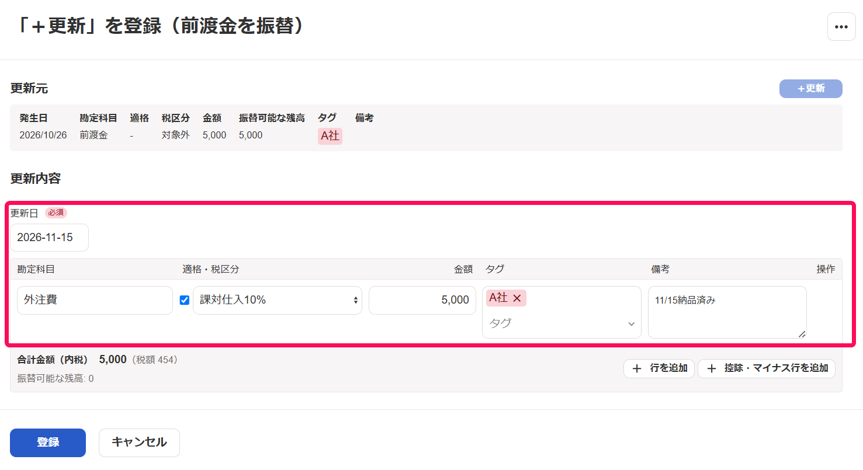Click the キャンセル button
Screen dimensions: 863x470
(139, 443)
